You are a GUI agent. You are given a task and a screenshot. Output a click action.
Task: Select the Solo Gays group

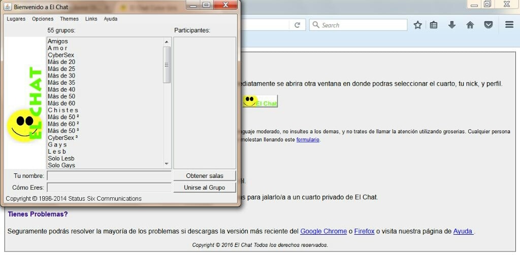coord(105,165)
